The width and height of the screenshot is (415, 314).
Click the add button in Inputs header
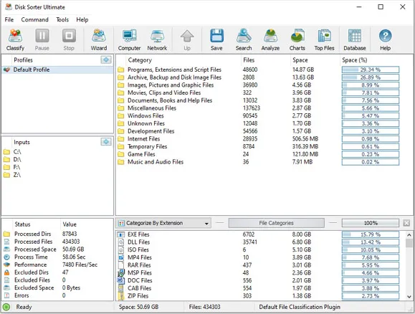pyautogui.click(x=106, y=142)
